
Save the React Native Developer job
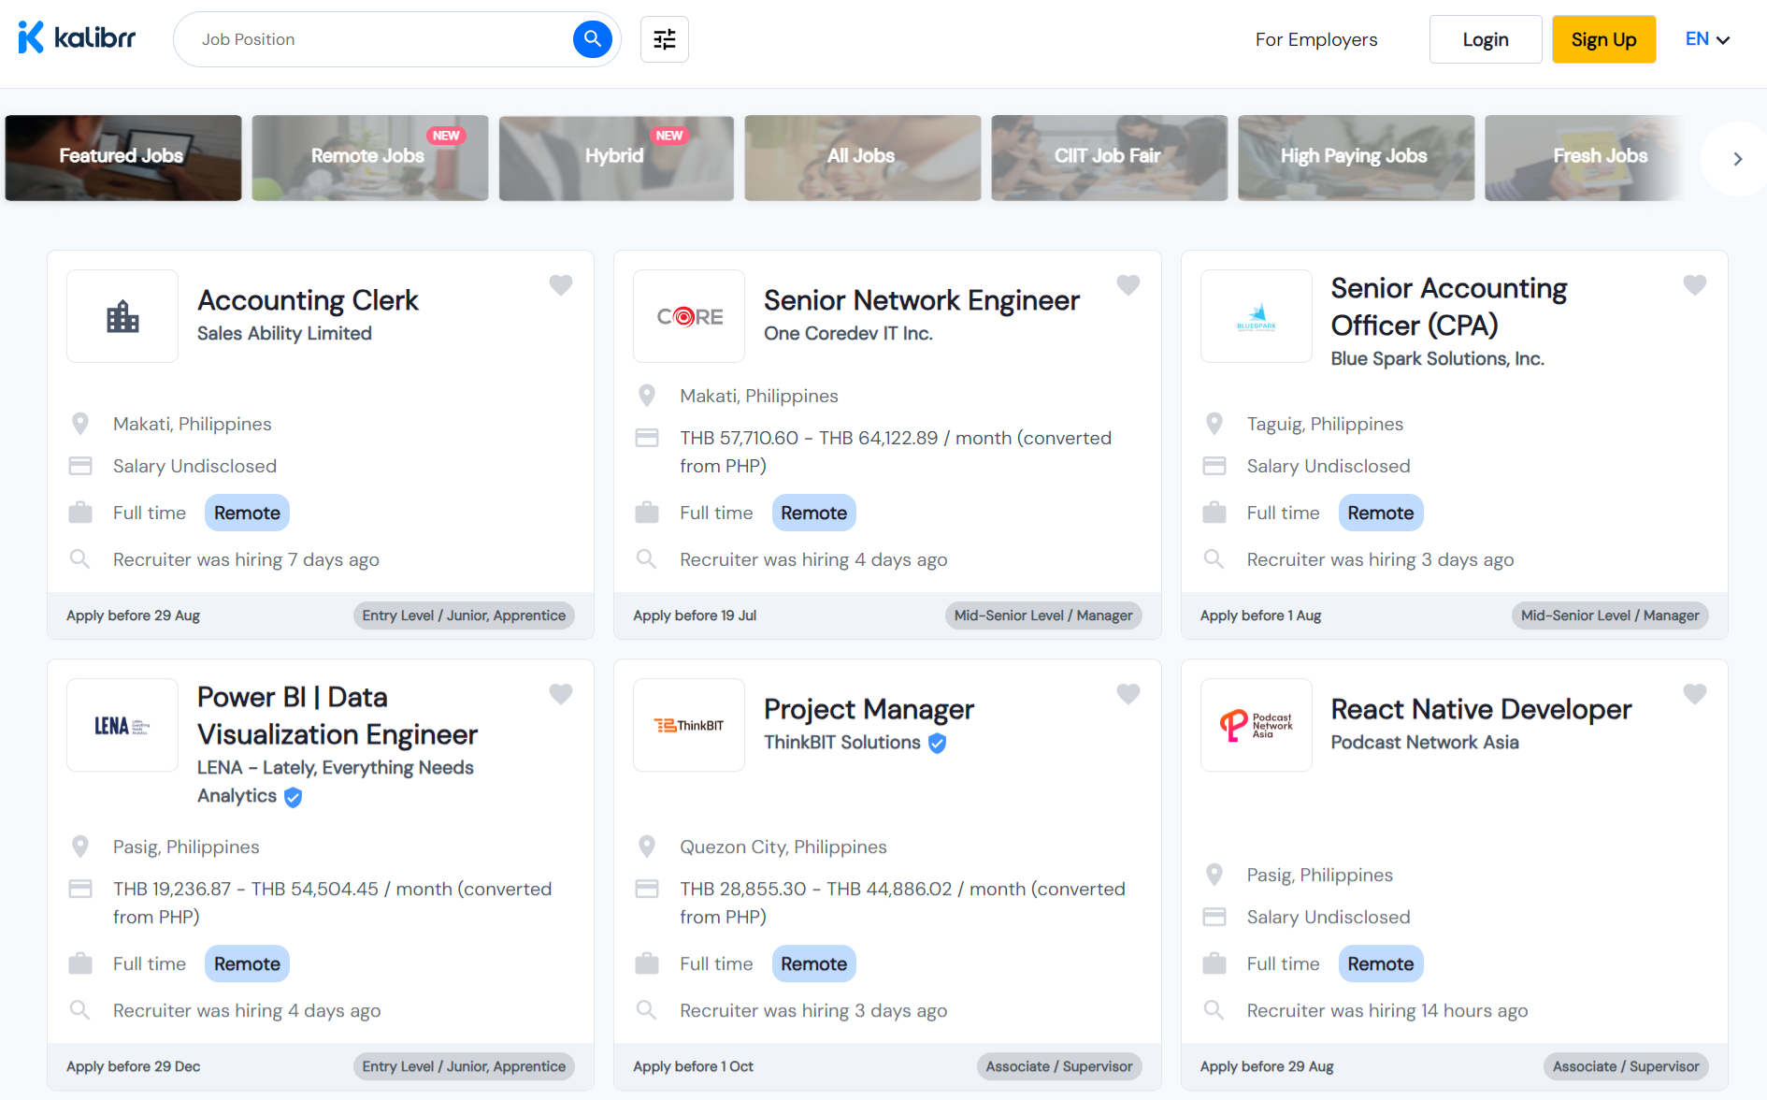pos(1695,693)
